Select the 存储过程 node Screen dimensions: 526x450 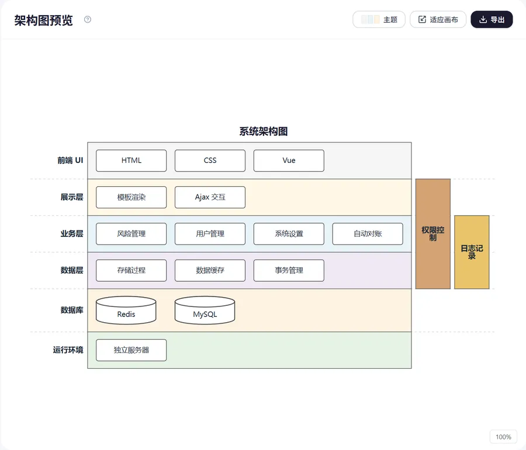(131, 270)
